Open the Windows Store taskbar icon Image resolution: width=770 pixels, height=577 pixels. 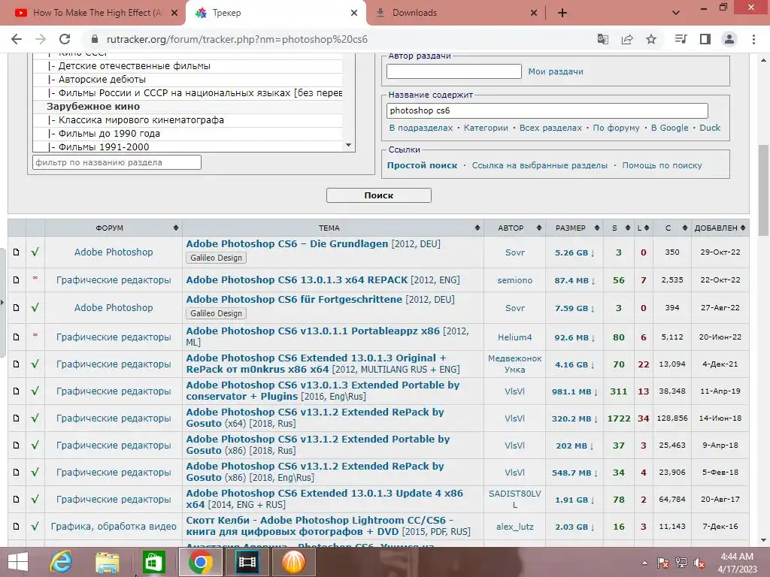pos(154,562)
